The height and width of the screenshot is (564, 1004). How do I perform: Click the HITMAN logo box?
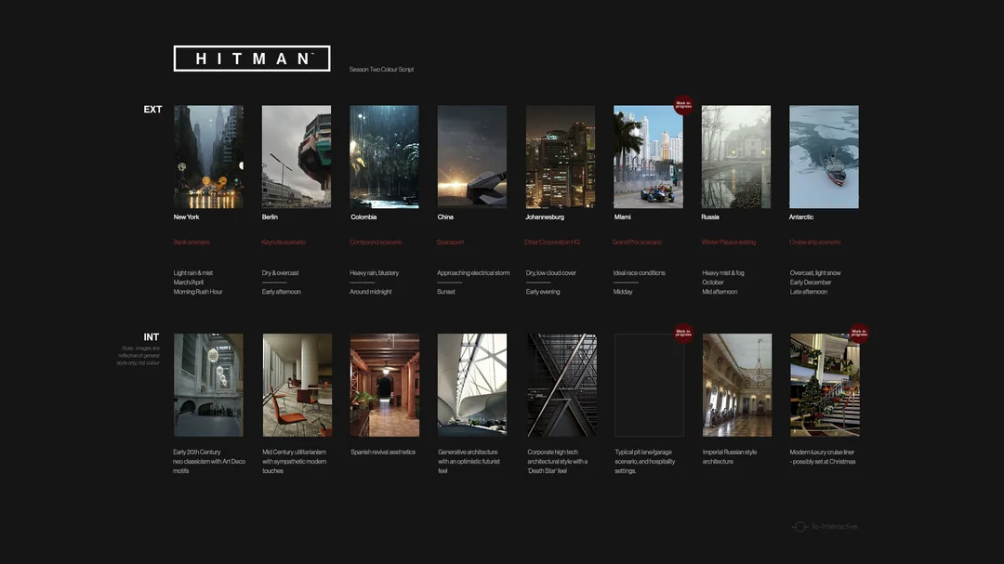tap(252, 59)
